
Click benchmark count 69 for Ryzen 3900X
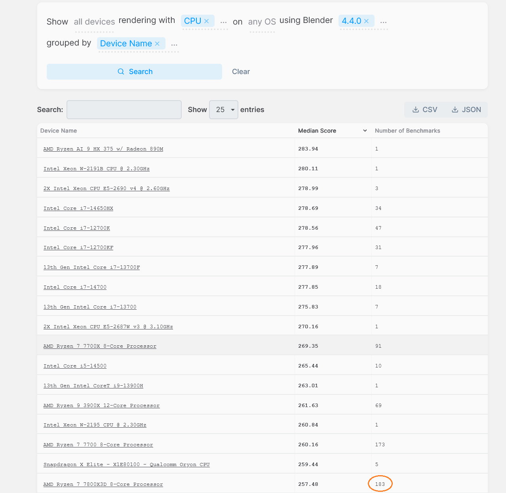tap(378, 405)
